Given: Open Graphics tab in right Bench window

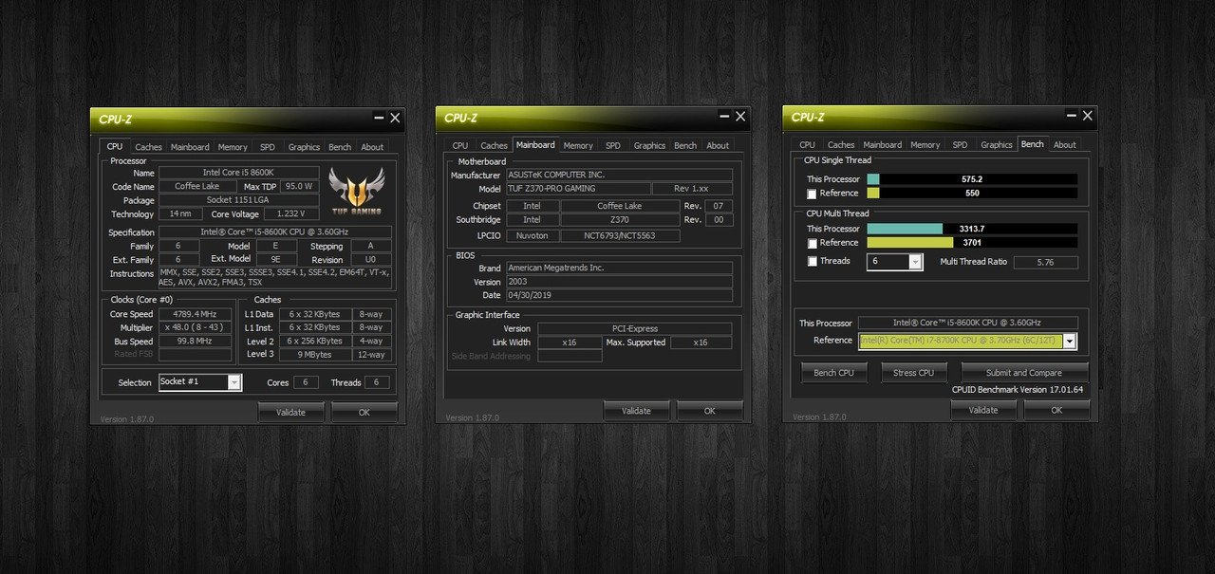Looking at the screenshot, I should pyautogui.click(x=997, y=144).
